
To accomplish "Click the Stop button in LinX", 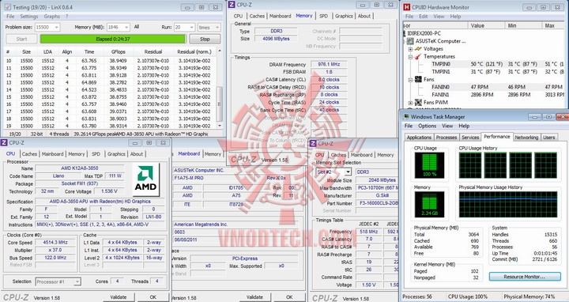I will (x=205, y=39).
